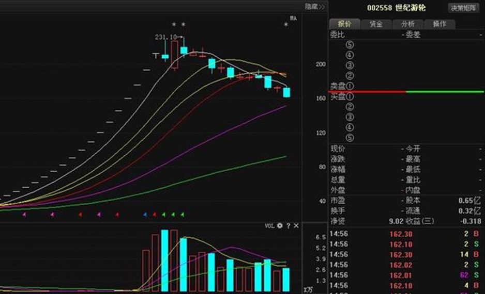Close the VOL indicator panel
The image size is (485, 294).
[296, 226]
